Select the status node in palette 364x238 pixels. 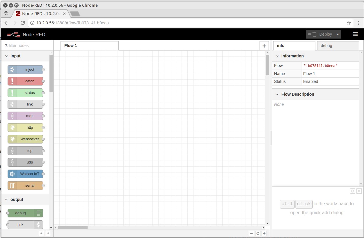[x=25, y=93]
